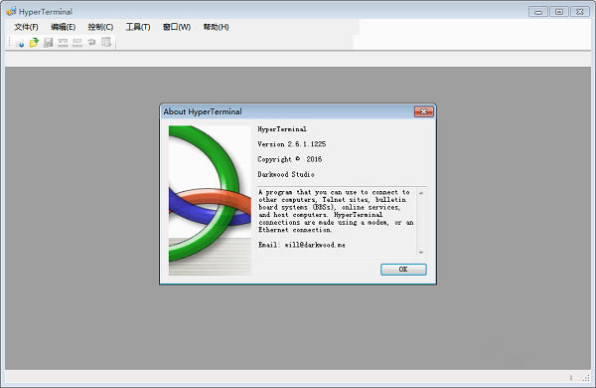
Task: Maximize the HyperTerminal main window
Action: click(558, 12)
